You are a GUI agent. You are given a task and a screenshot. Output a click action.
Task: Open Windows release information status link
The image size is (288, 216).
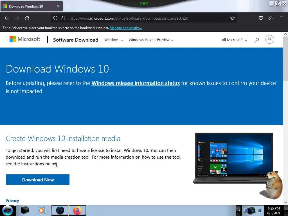136,83
